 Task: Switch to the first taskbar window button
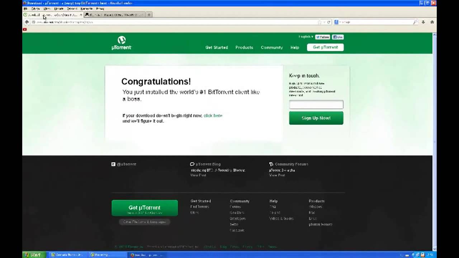coord(68,255)
